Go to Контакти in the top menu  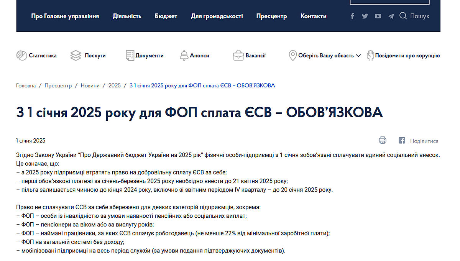pyautogui.click(x=313, y=16)
